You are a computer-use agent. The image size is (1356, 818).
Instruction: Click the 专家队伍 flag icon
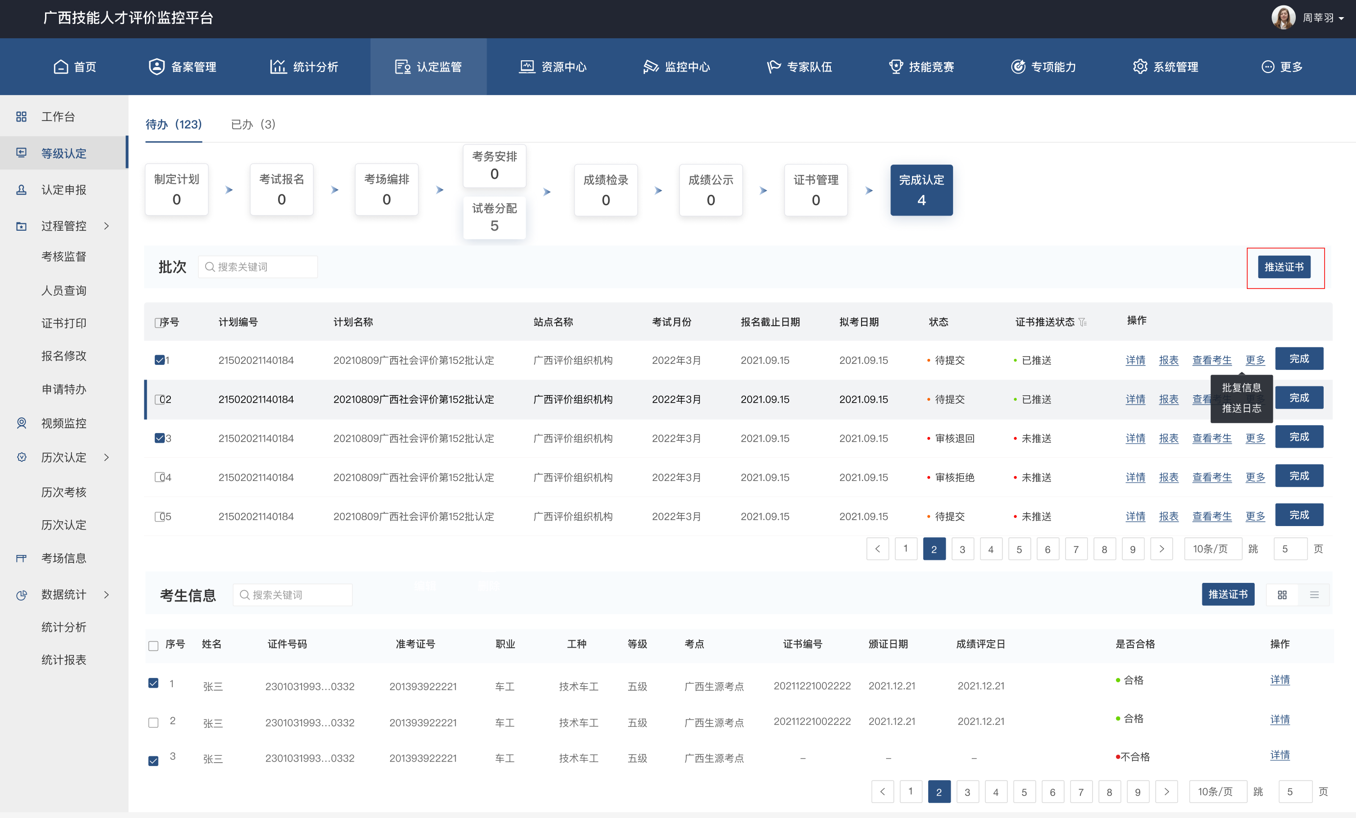click(x=774, y=67)
